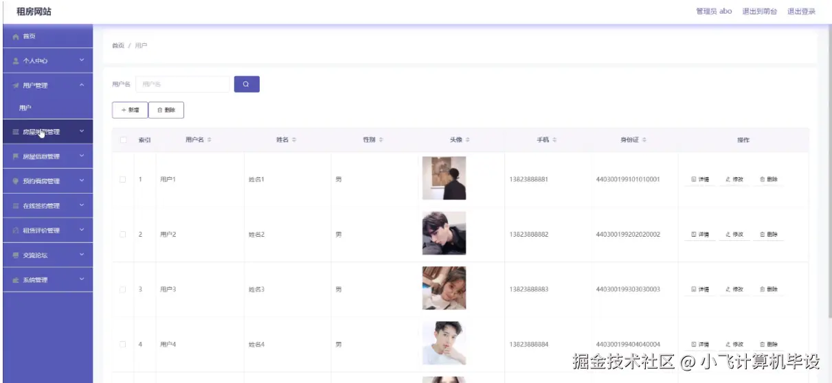Collapse 用户管理 using its up chevron
The width and height of the screenshot is (832, 383).
click(82, 85)
